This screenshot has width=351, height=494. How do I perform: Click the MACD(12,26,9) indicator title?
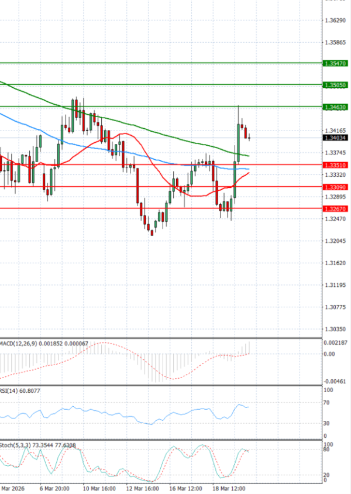click(18, 343)
